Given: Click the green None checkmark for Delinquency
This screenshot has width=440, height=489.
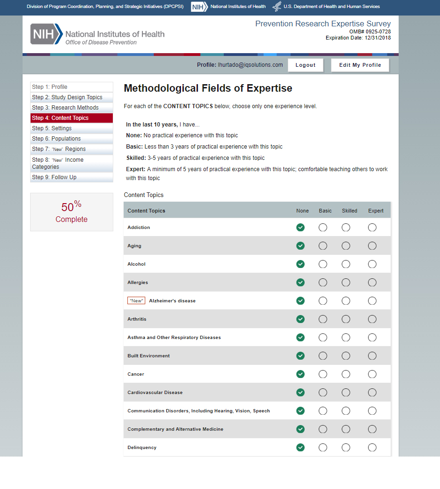Looking at the screenshot, I should pos(300,448).
